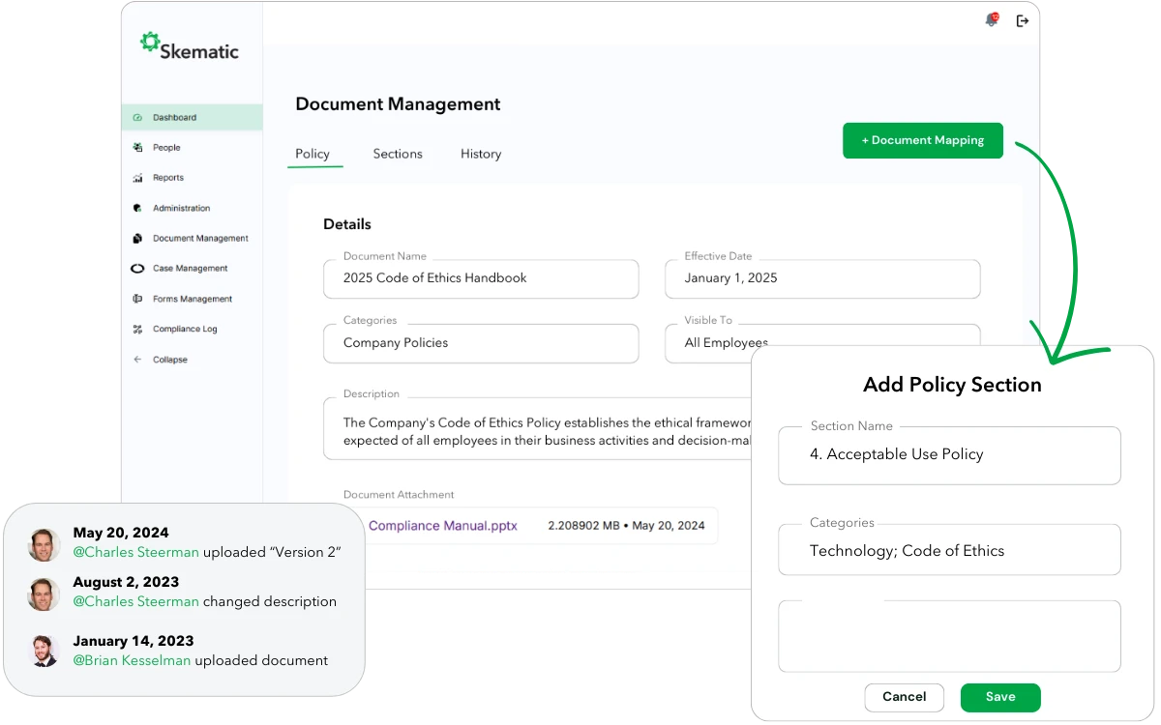Click the Compliance Log icon
The width and height of the screenshot is (1161, 725).
137,330
